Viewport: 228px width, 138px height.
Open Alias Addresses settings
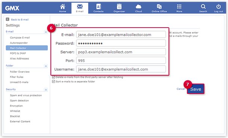click(x=19, y=59)
